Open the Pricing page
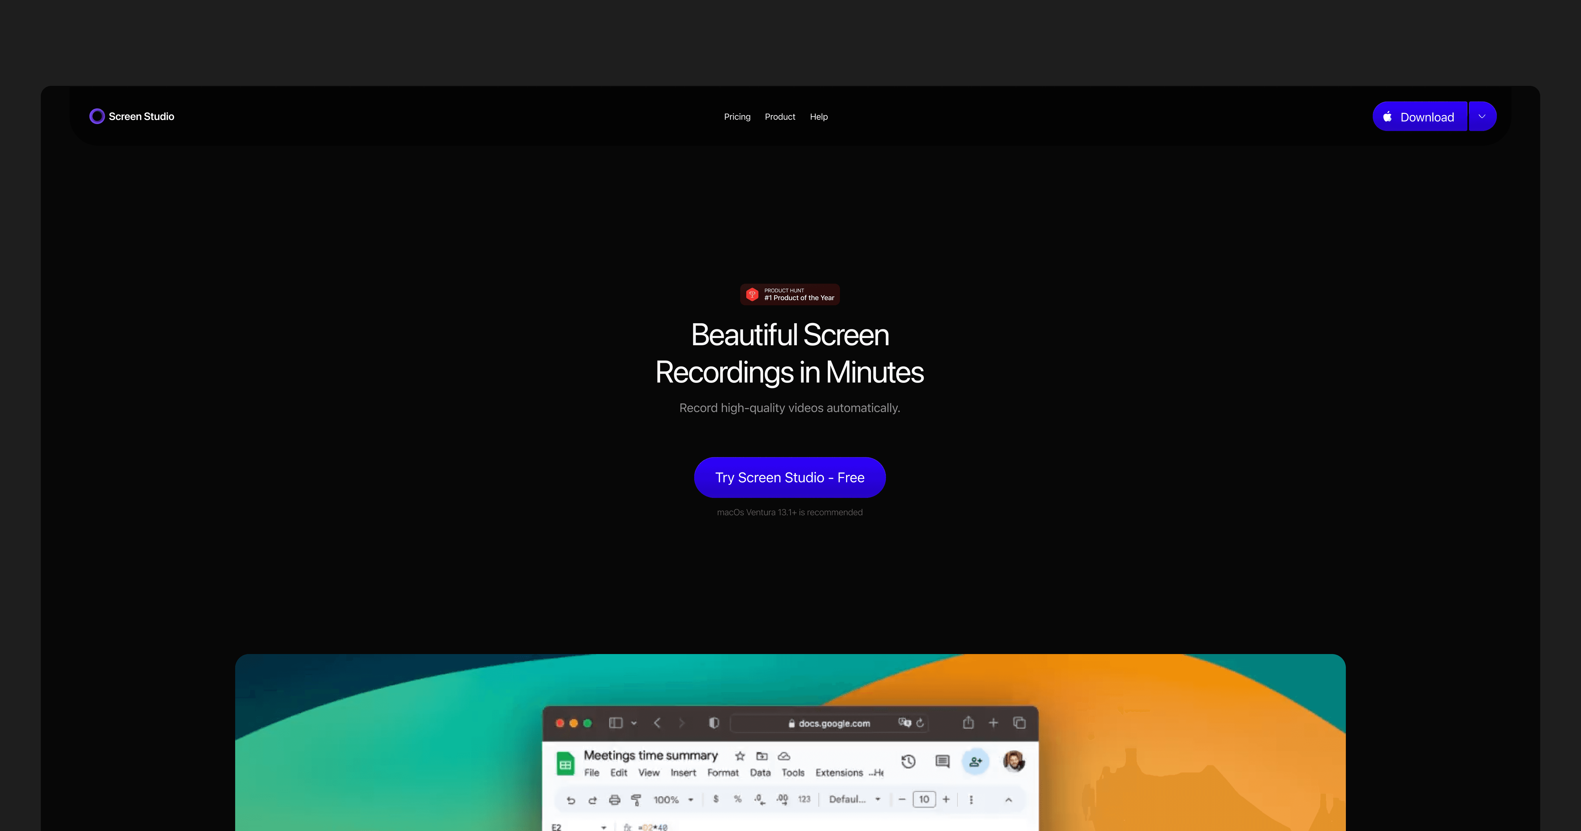Image resolution: width=1581 pixels, height=831 pixels. tap(737, 117)
